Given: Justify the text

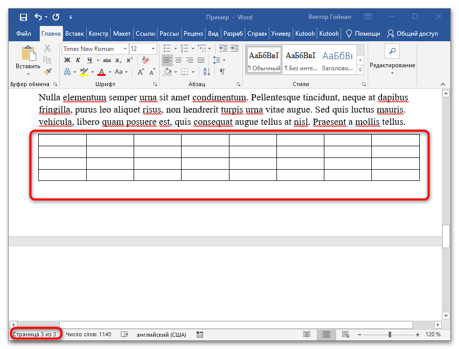Looking at the screenshot, I should [201, 60].
